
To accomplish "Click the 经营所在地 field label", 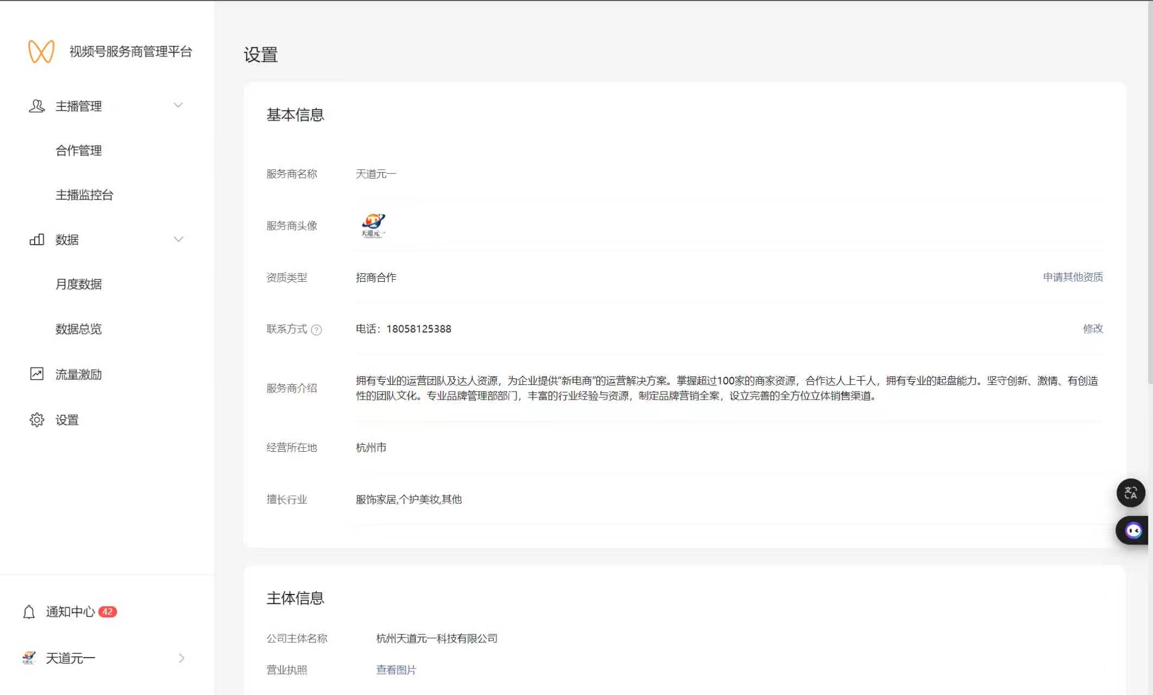I will tap(291, 447).
